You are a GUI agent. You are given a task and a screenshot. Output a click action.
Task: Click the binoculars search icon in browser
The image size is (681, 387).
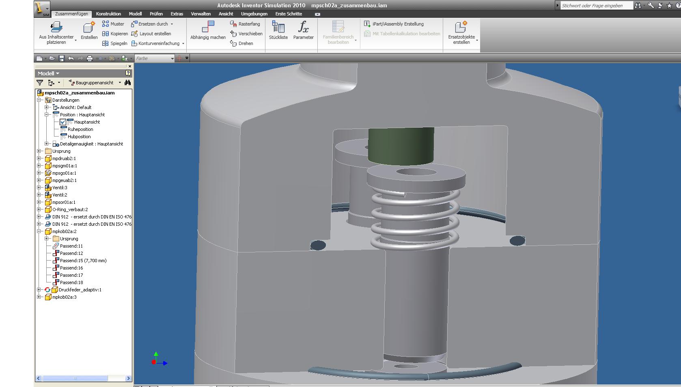(127, 83)
